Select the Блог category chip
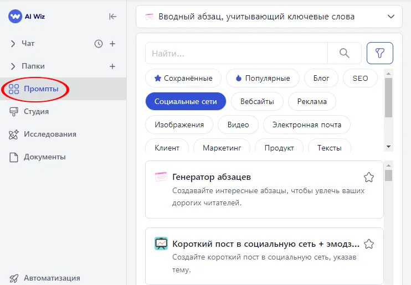This screenshot has width=411, height=285. tap(321, 78)
